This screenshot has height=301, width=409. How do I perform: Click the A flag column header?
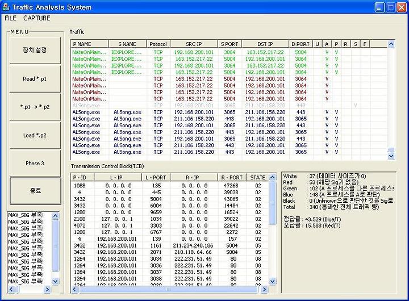(x=327, y=44)
